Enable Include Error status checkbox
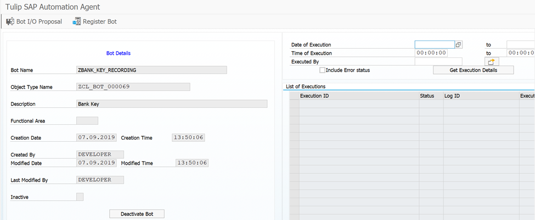Screen dimensions: 535x220 pos(322,70)
